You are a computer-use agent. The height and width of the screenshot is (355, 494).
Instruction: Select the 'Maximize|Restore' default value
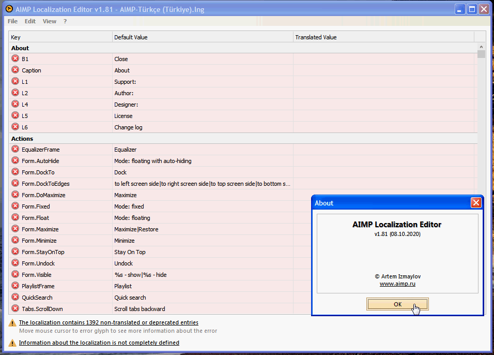(203, 229)
